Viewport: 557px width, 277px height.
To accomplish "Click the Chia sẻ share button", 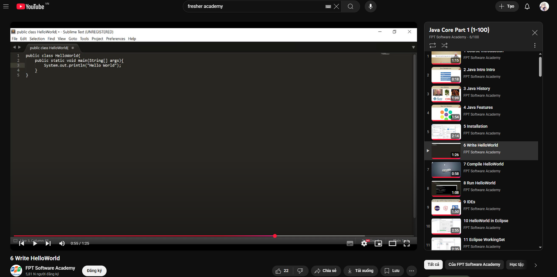I will [x=325, y=270].
